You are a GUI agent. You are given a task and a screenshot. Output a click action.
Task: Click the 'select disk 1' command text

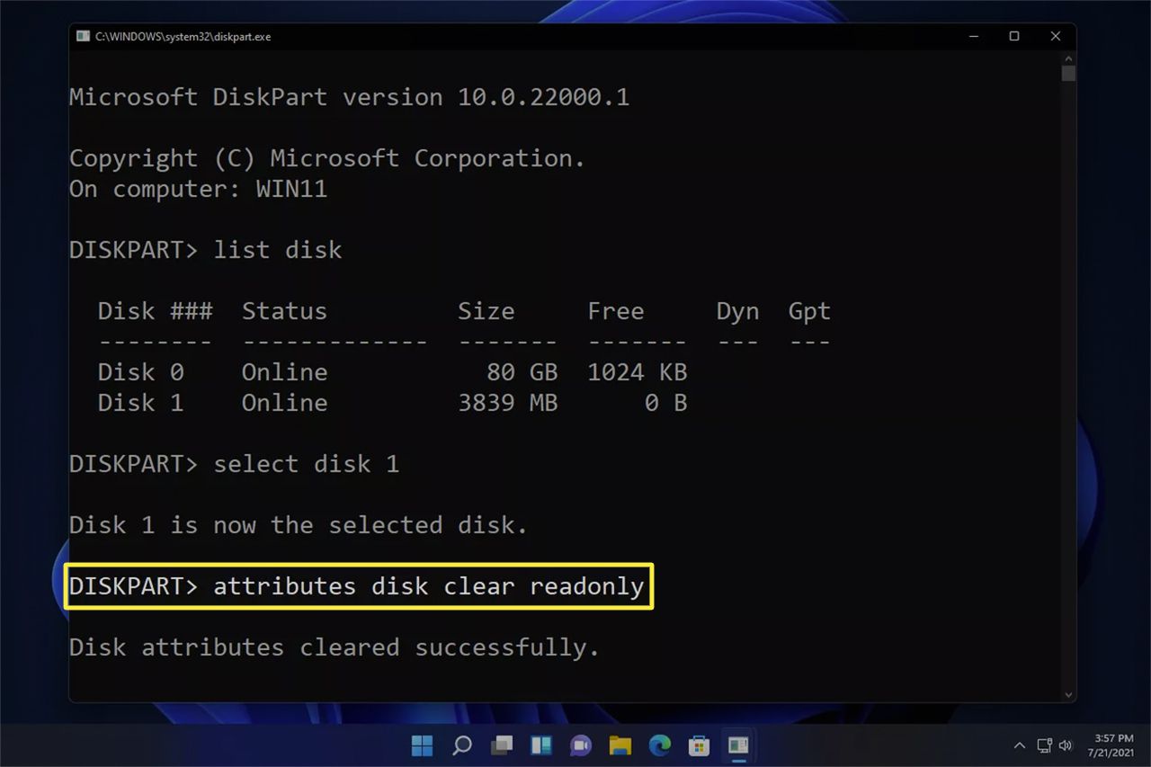306,464
